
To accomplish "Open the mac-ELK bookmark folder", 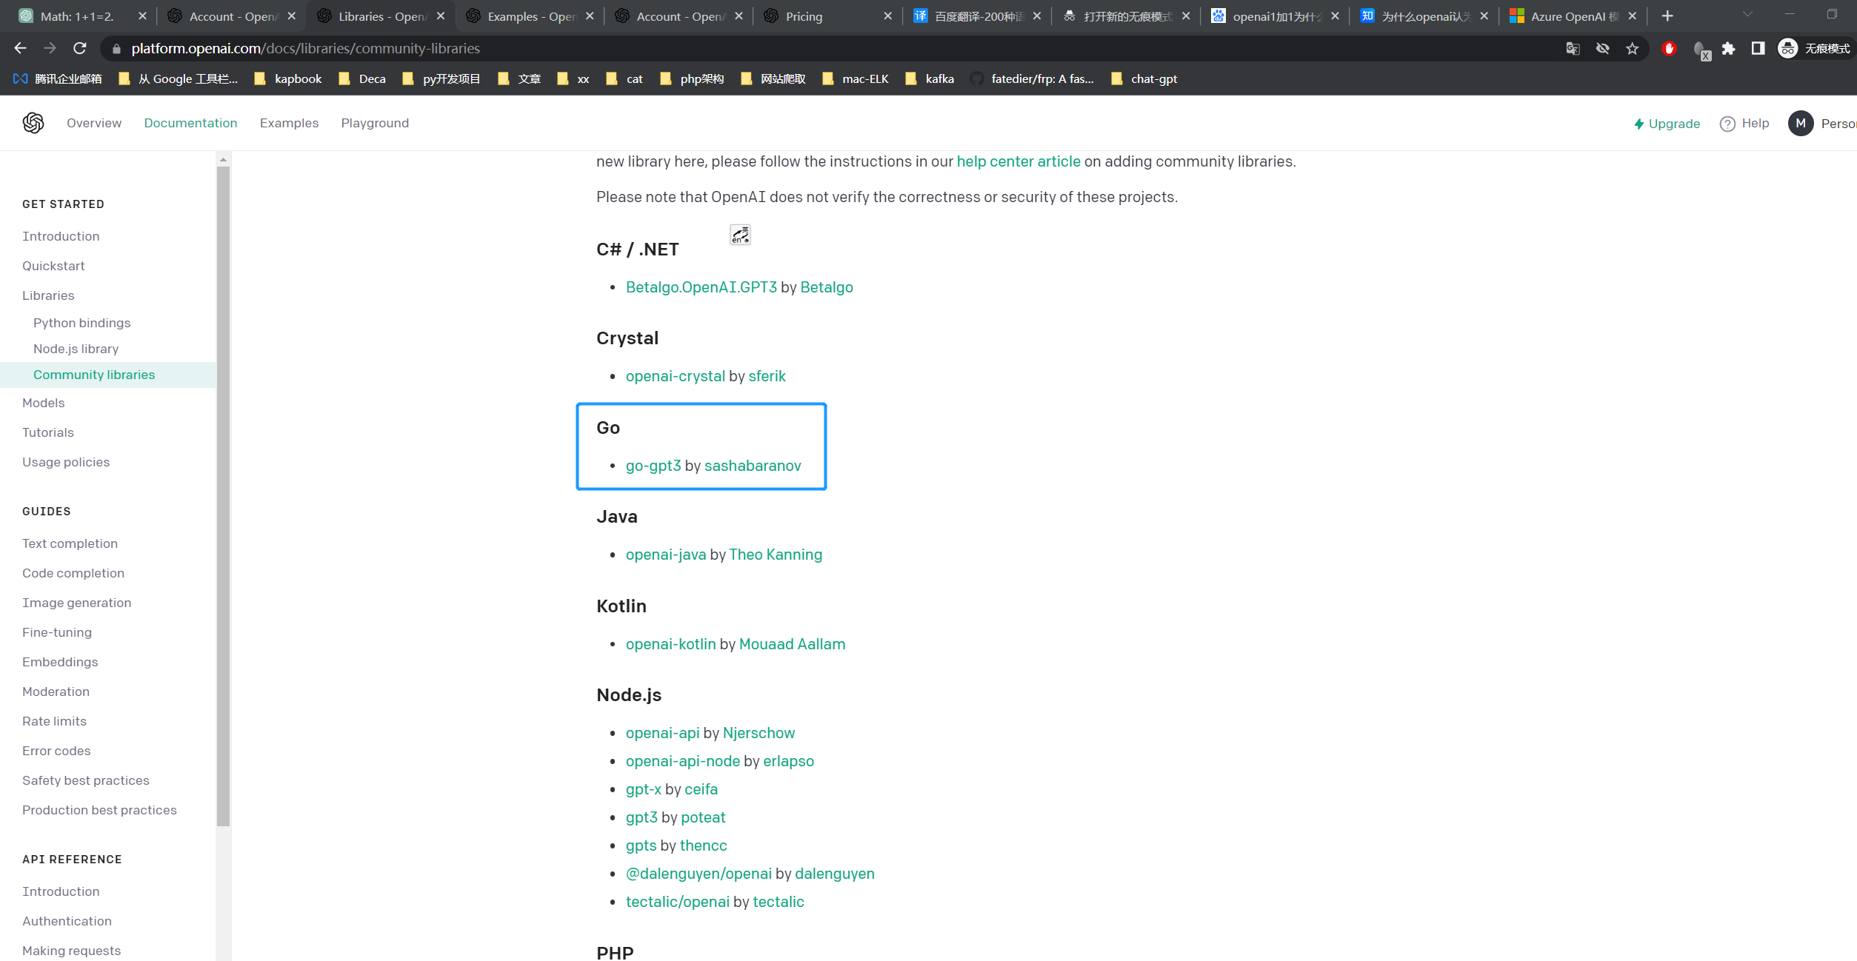I will (856, 79).
